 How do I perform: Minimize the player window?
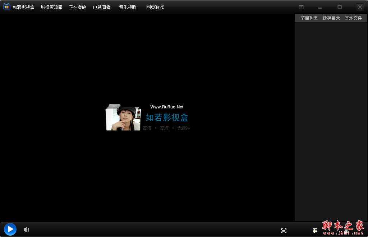pos(320,7)
